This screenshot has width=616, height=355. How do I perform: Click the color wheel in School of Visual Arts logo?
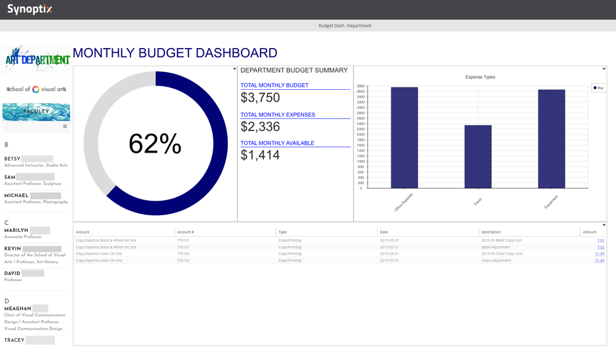pos(36,89)
